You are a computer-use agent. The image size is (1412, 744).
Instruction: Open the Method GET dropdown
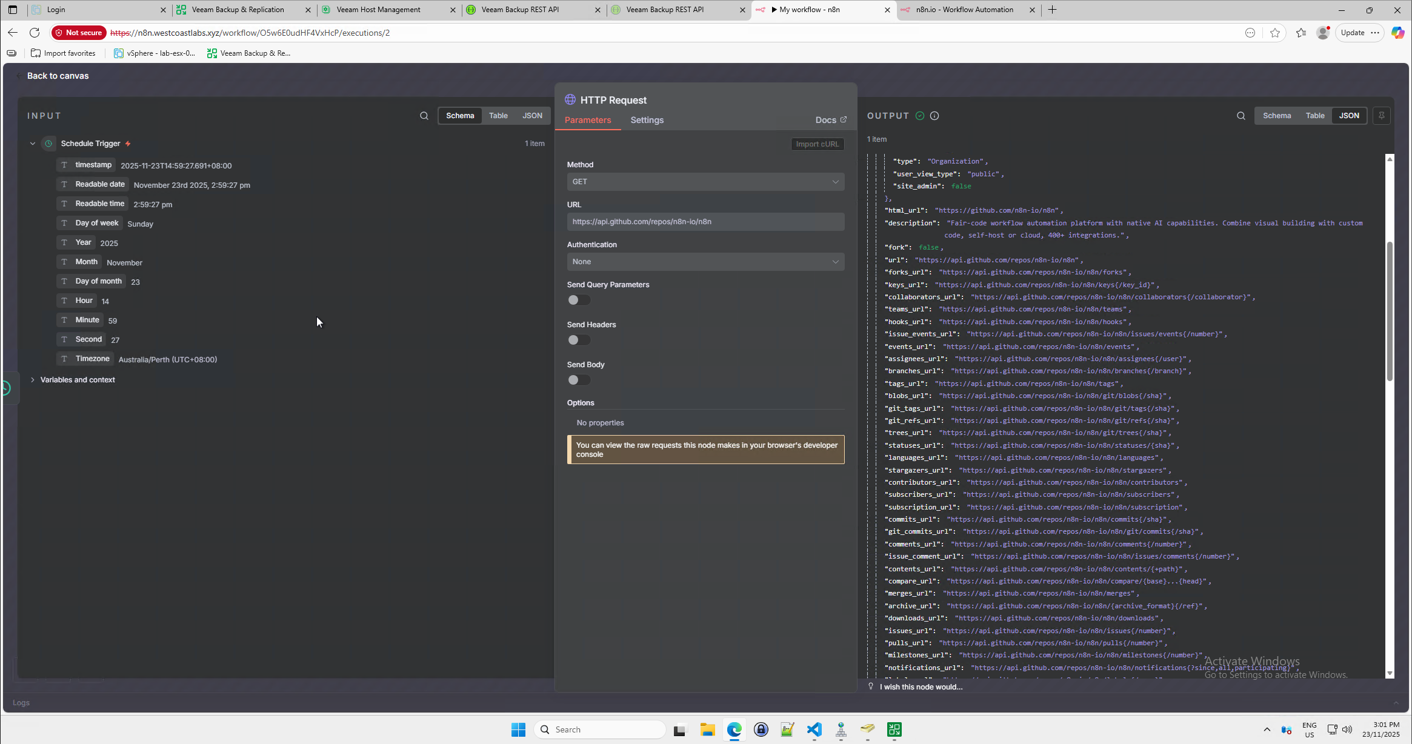(705, 182)
